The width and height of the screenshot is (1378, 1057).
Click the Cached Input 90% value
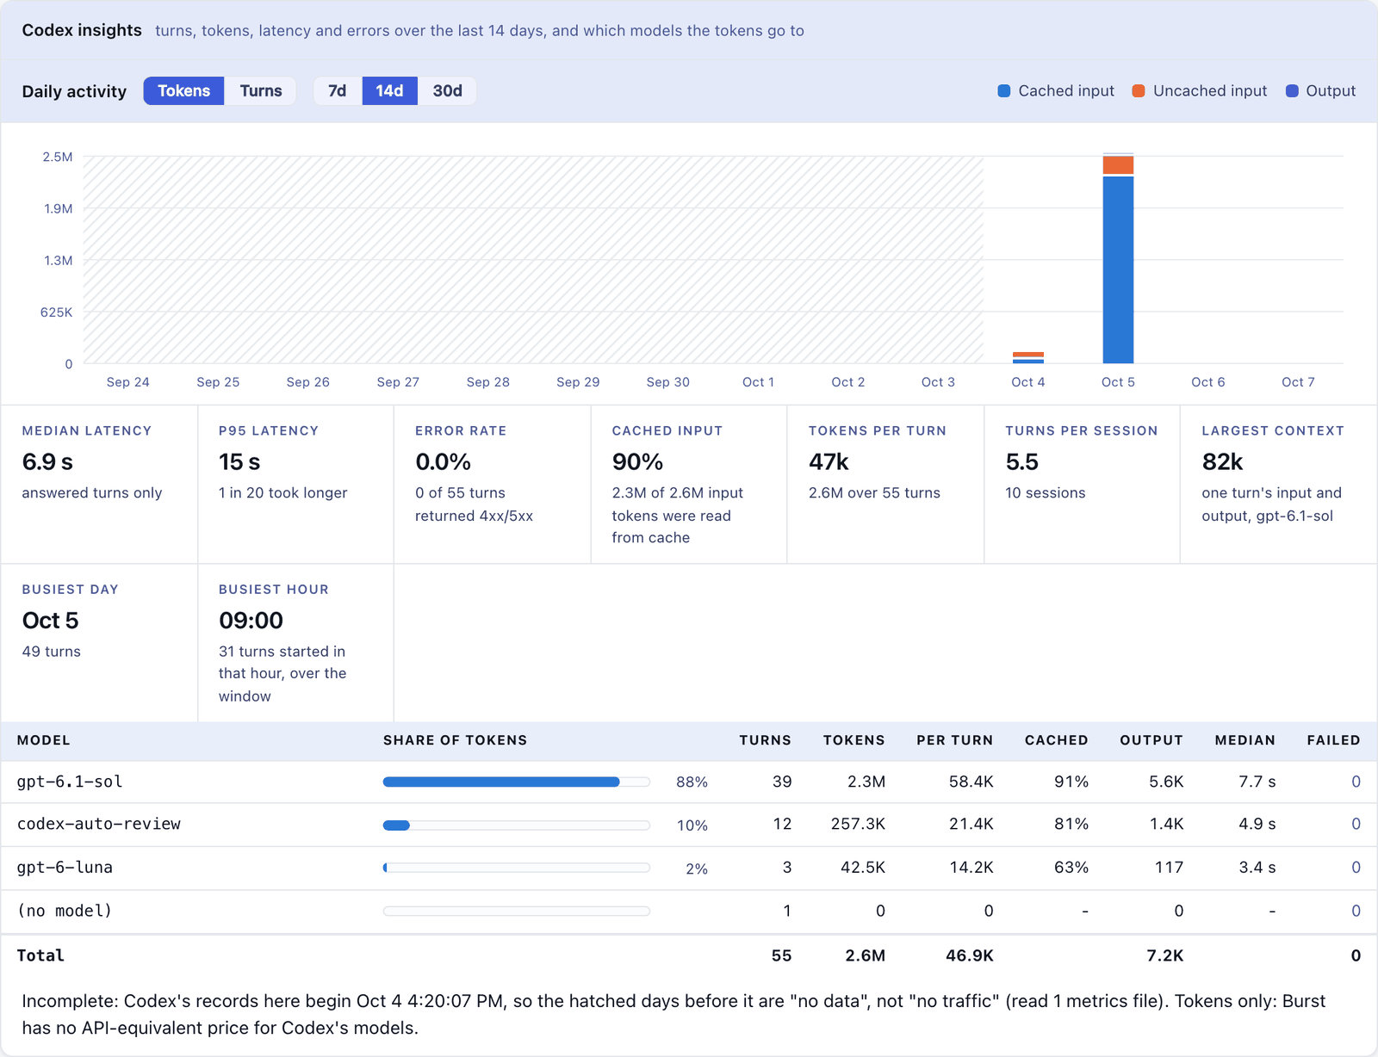coord(637,462)
